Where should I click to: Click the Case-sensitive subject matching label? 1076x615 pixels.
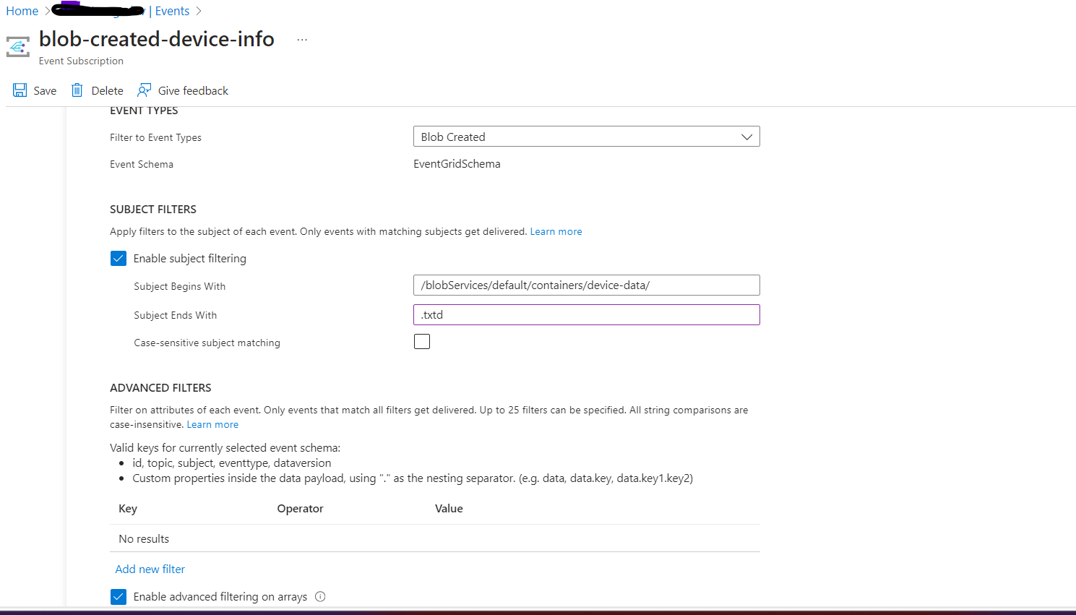207,343
